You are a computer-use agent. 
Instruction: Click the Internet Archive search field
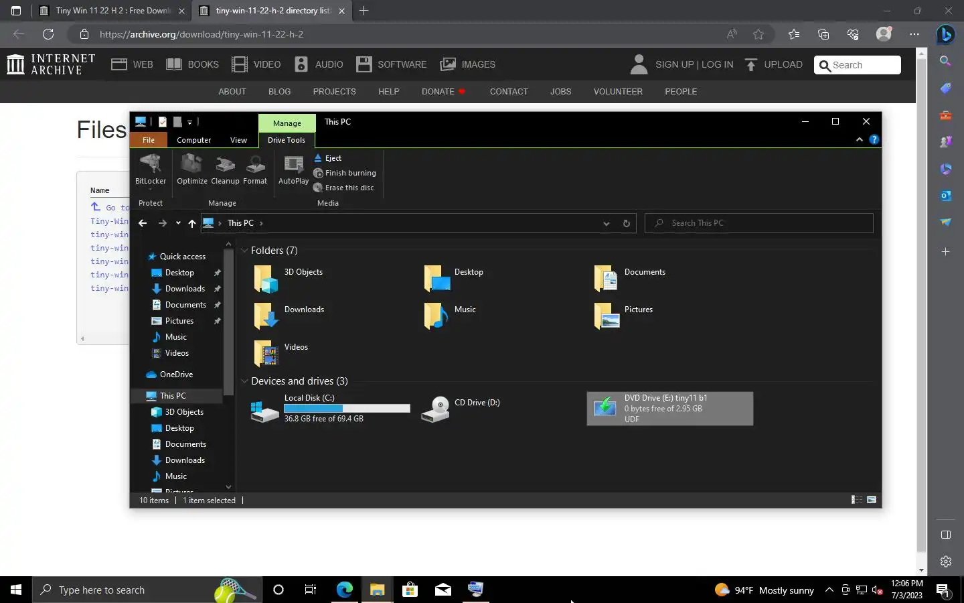(x=858, y=65)
